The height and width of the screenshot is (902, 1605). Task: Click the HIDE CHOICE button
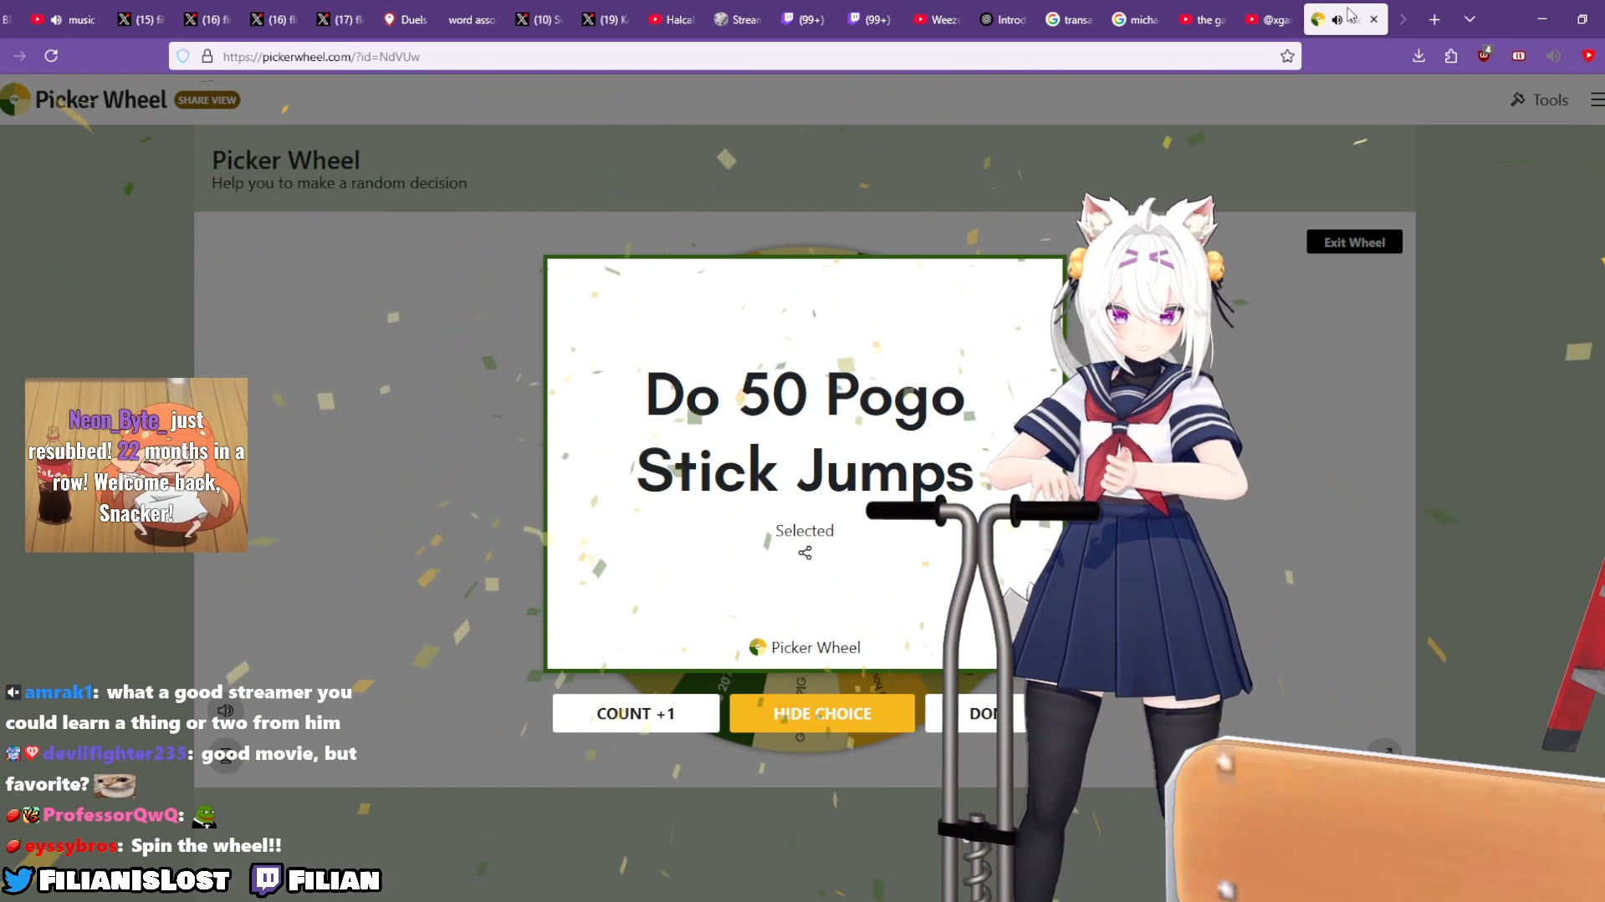click(822, 714)
